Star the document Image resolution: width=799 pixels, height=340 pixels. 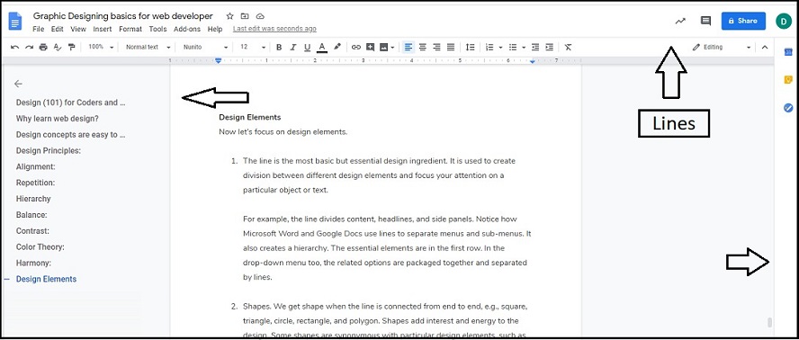point(229,16)
